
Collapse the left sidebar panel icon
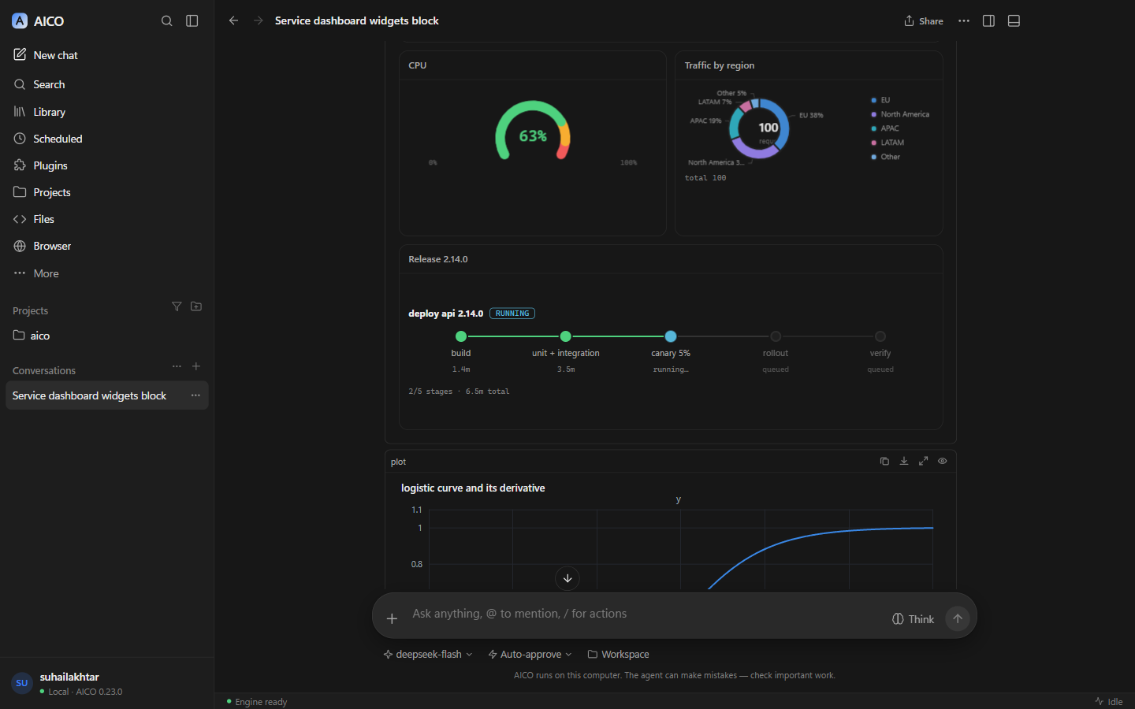192,21
